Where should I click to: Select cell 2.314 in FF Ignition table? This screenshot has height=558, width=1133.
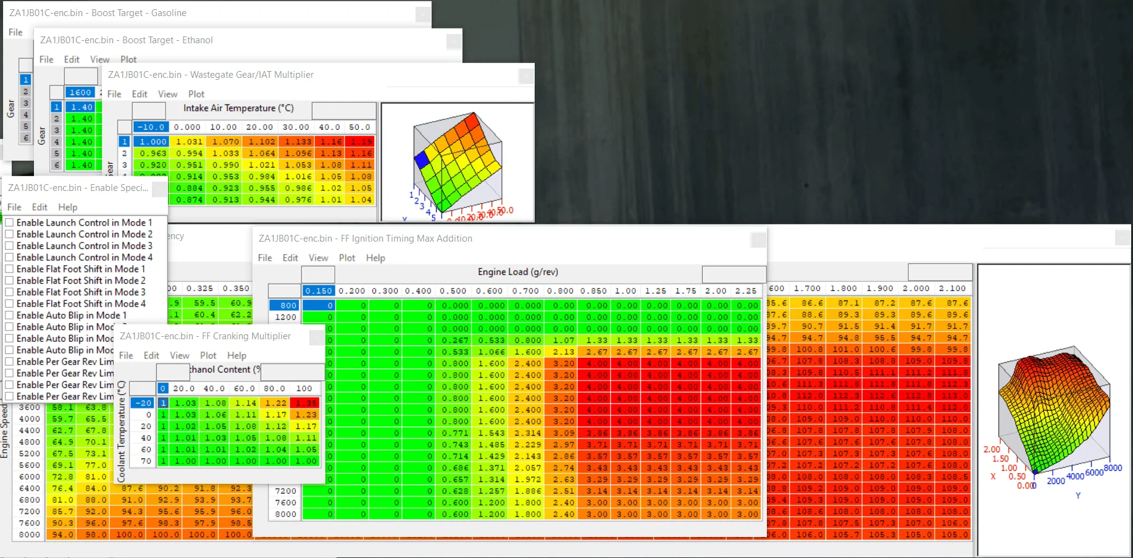coord(527,433)
